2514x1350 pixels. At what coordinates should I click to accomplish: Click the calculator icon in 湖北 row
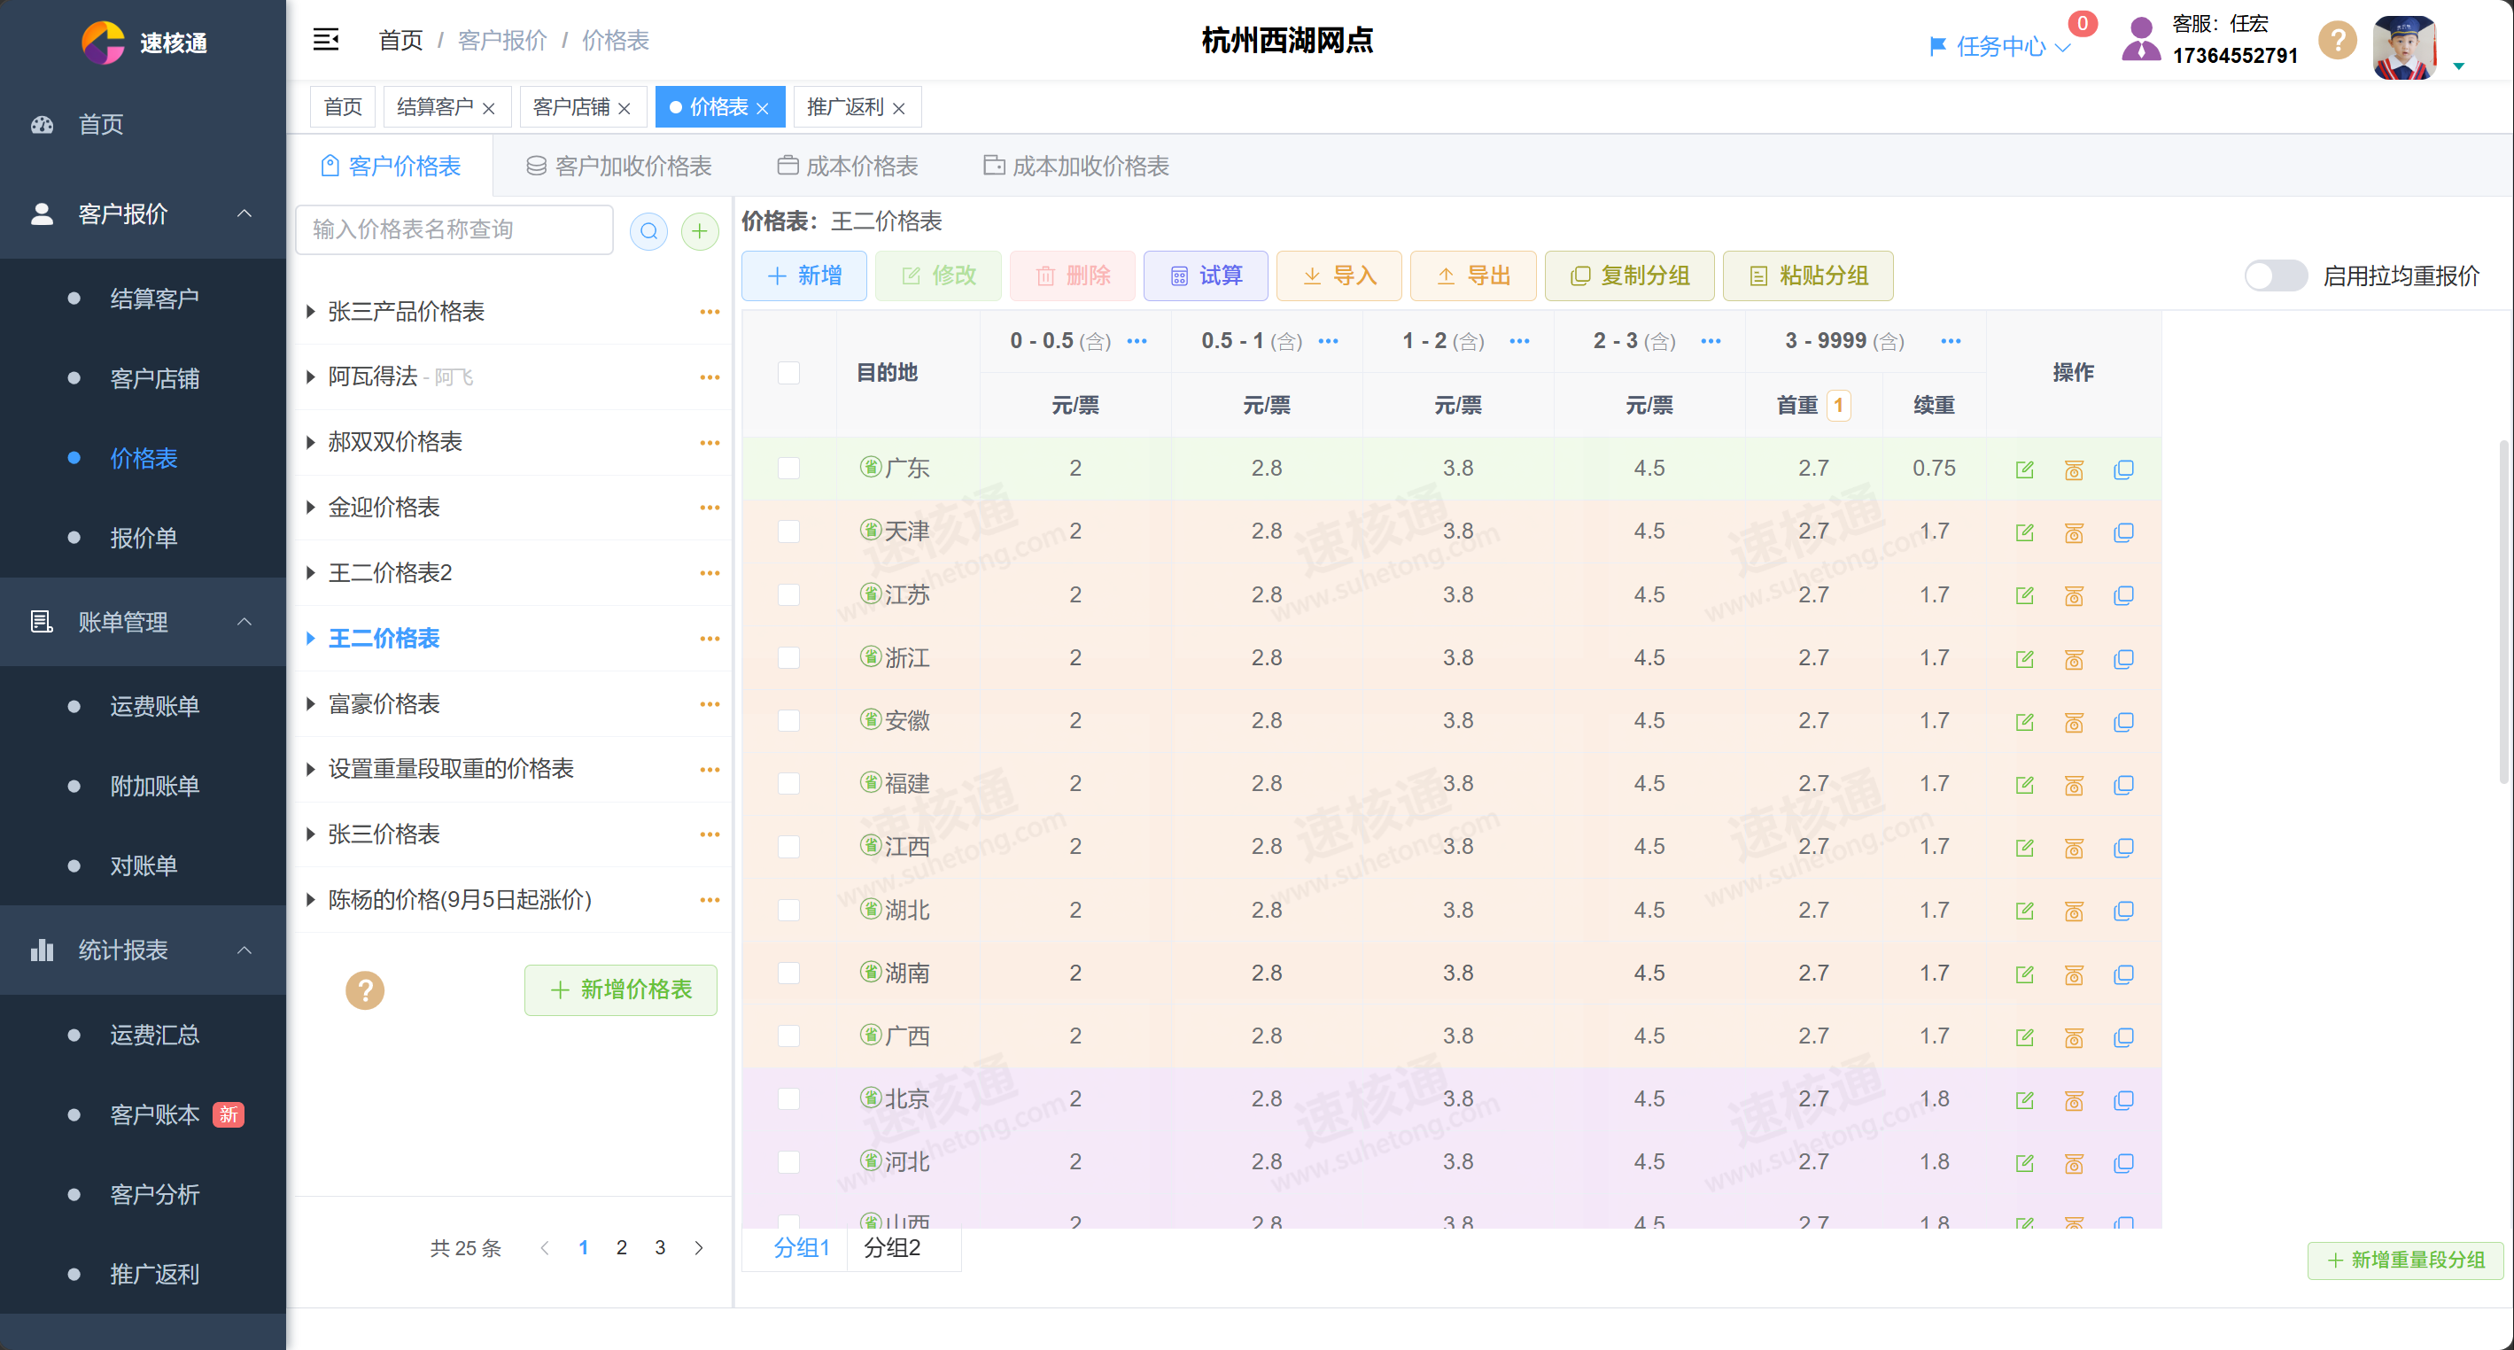click(2074, 911)
